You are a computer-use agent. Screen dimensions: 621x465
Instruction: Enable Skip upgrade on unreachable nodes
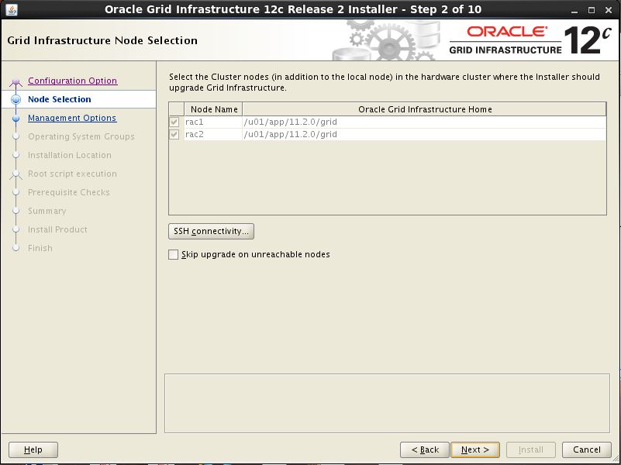click(174, 254)
